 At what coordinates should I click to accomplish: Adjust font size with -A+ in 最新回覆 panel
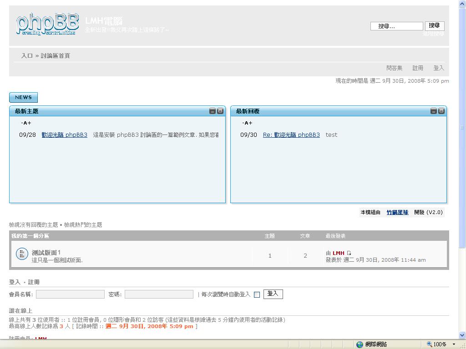coord(247,123)
